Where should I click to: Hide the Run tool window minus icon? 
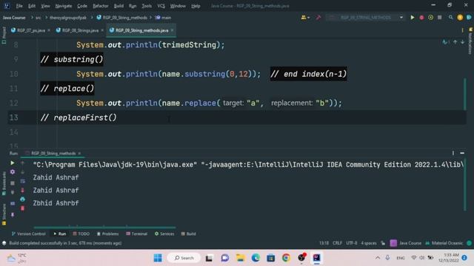click(x=462, y=153)
